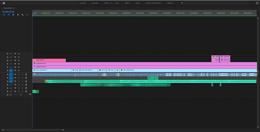Hide video track V4 output
Image resolution: width=260 pixels, height=132 pixels.
pyautogui.click(x=19, y=60)
